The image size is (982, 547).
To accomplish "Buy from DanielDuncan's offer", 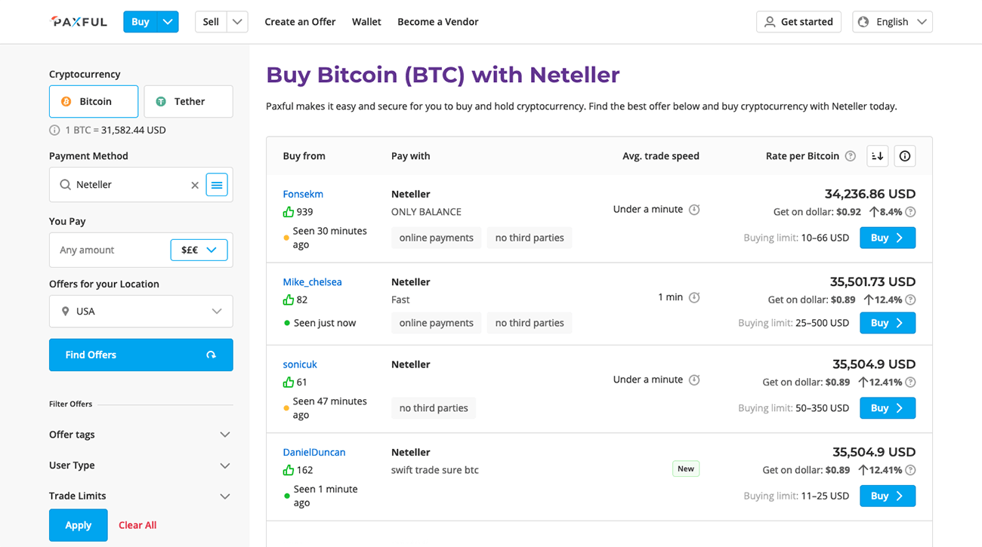I will point(888,496).
